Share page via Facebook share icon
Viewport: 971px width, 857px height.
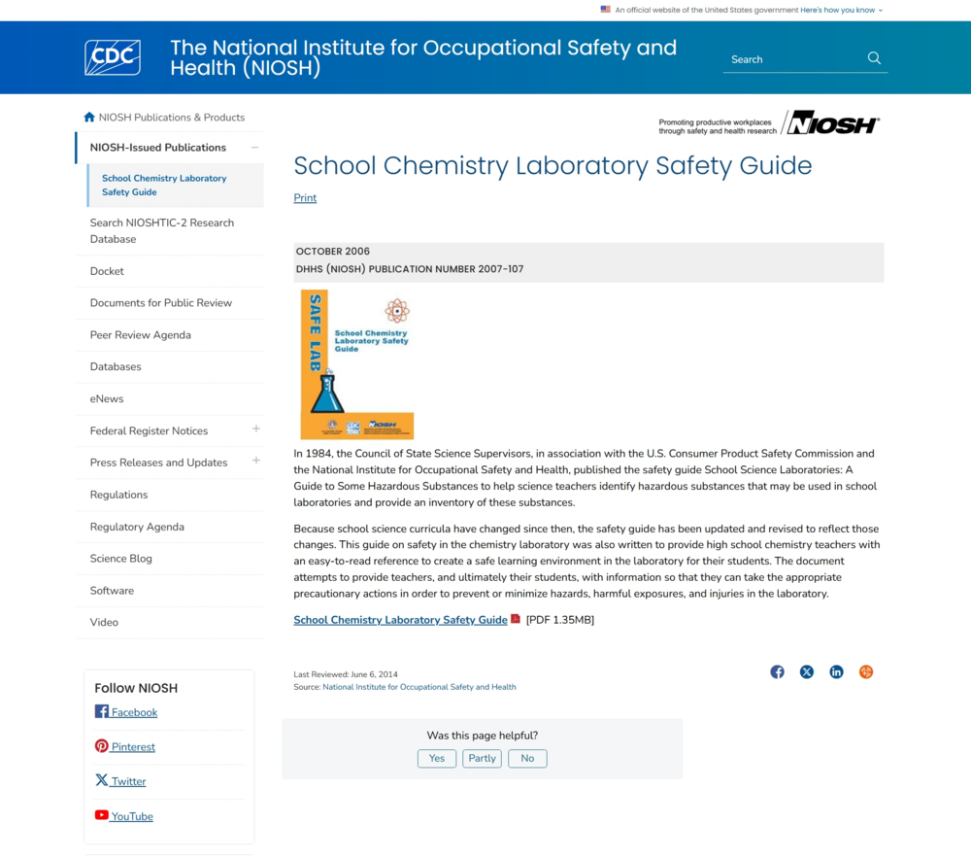click(x=777, y=671)
